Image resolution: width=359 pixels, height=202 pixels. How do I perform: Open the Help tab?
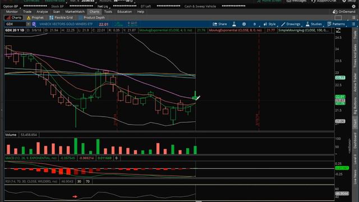pyautogui.click(x=141, y=12)
